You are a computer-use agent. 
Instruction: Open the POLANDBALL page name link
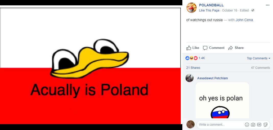coord(211,5)
